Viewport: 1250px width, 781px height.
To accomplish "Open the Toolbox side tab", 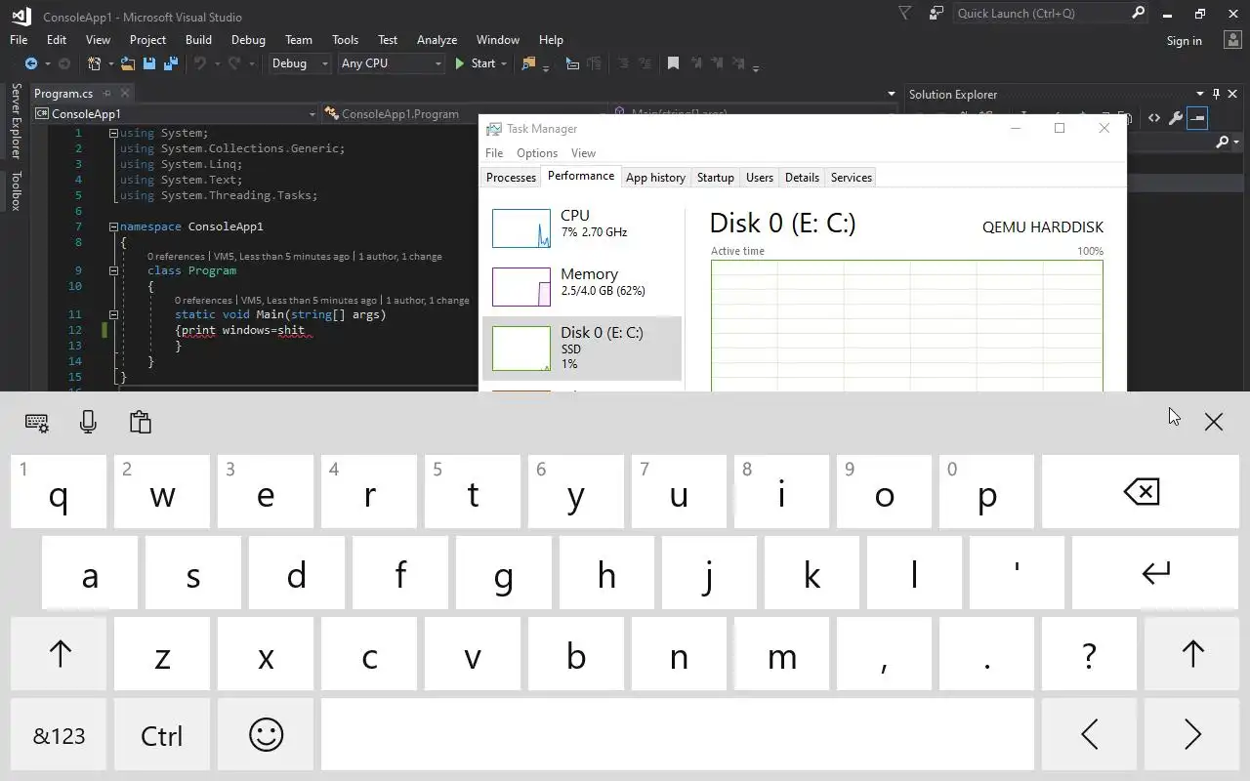I will (x=16, y=190).
